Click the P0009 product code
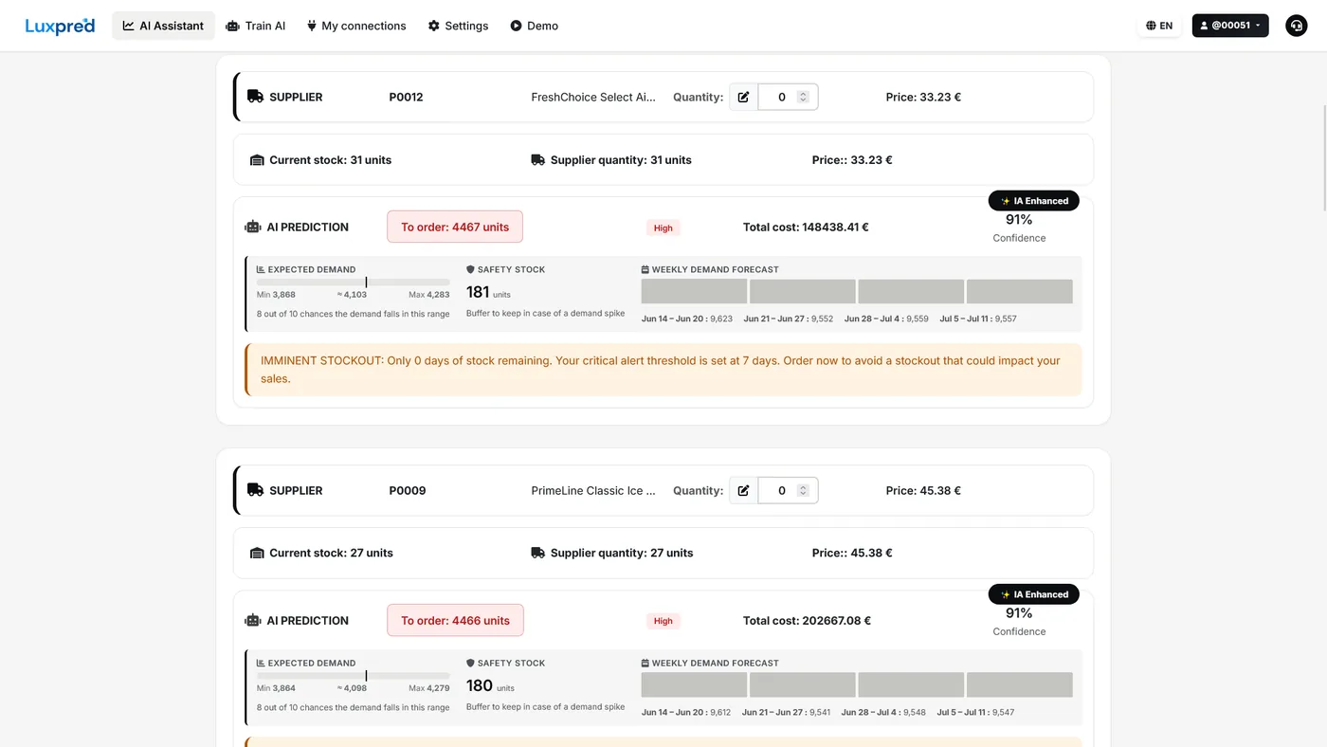 point(408,490)
